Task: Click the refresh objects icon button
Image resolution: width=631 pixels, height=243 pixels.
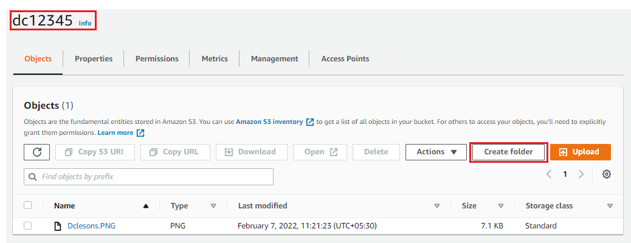Action: pos(36,152)
